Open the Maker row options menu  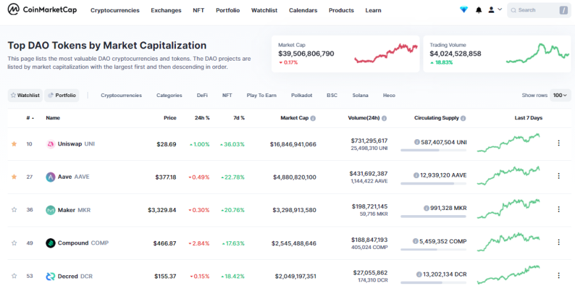558,209
